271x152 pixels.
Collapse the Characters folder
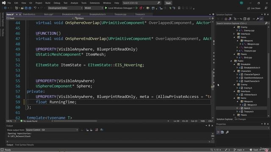[235, 71]
